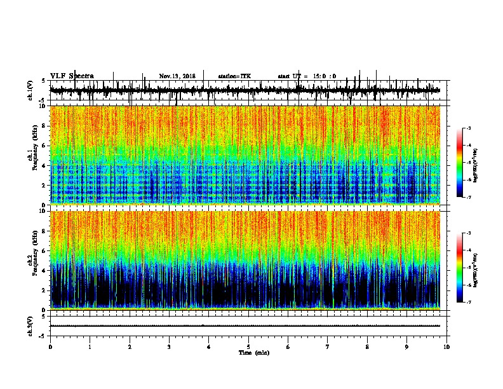Click the 'VLF Spectra' title text

pos(72,76)
